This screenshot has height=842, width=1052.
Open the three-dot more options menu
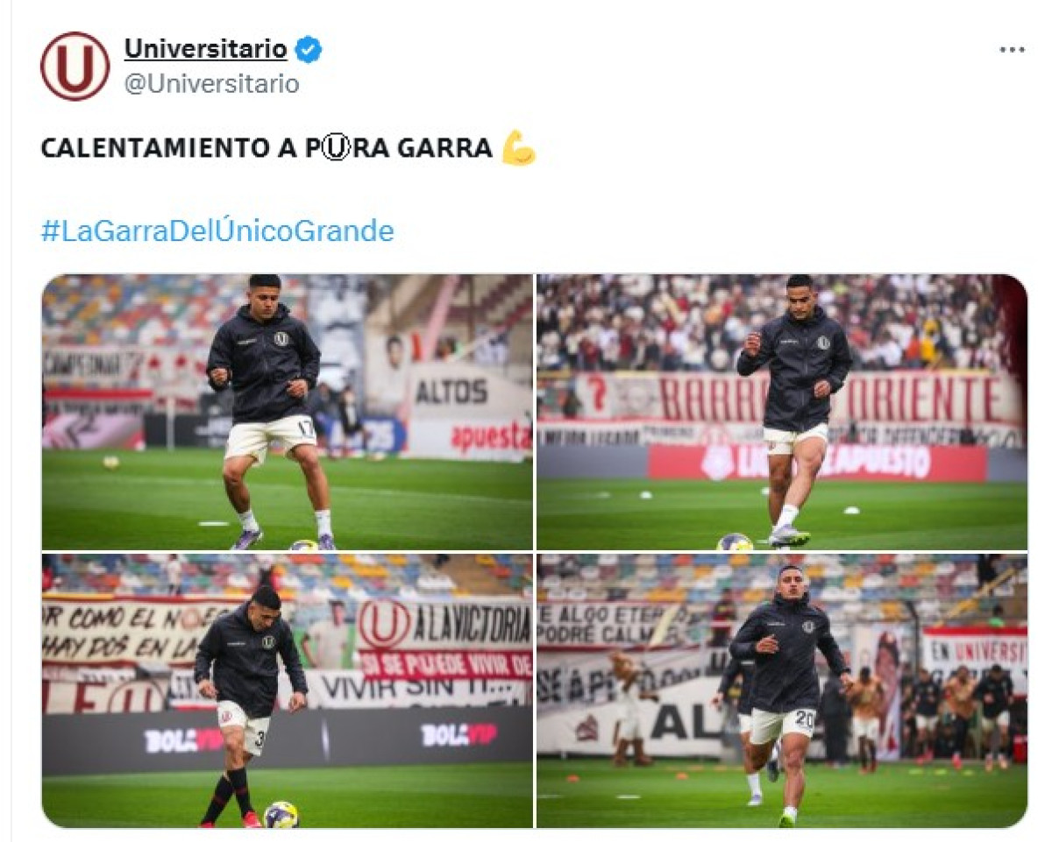pos(1012,50)
